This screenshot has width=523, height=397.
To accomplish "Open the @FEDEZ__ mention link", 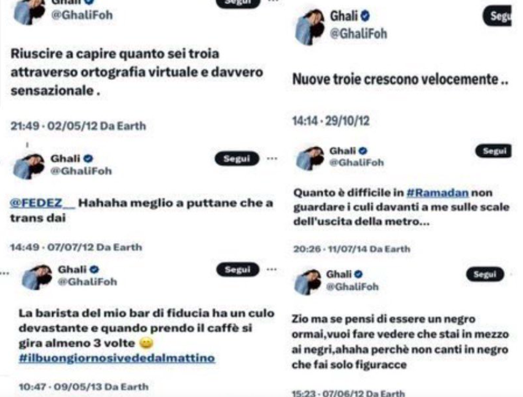I will [x=42, y=203].
